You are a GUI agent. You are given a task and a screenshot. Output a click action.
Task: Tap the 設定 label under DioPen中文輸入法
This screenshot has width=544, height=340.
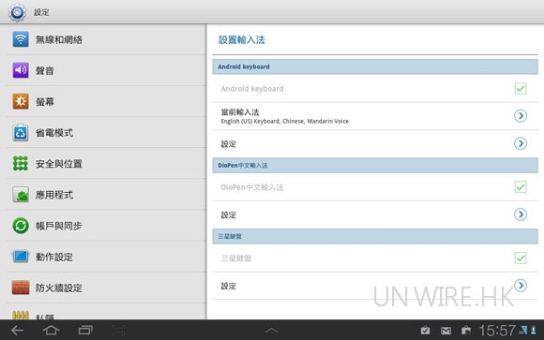tap(229, 214)
